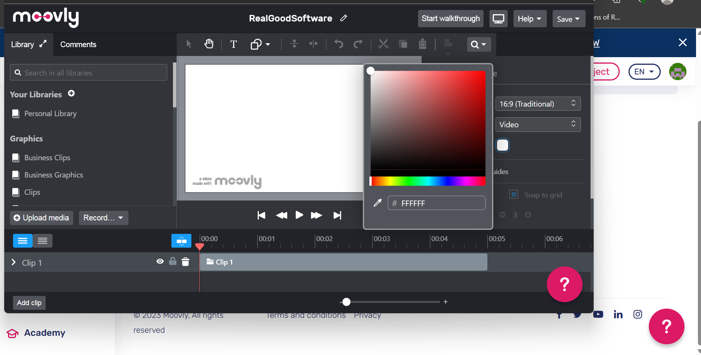Pick a color with the eyedropper
The height and width of the screenshot is (355, 701).
coord(378,202)
